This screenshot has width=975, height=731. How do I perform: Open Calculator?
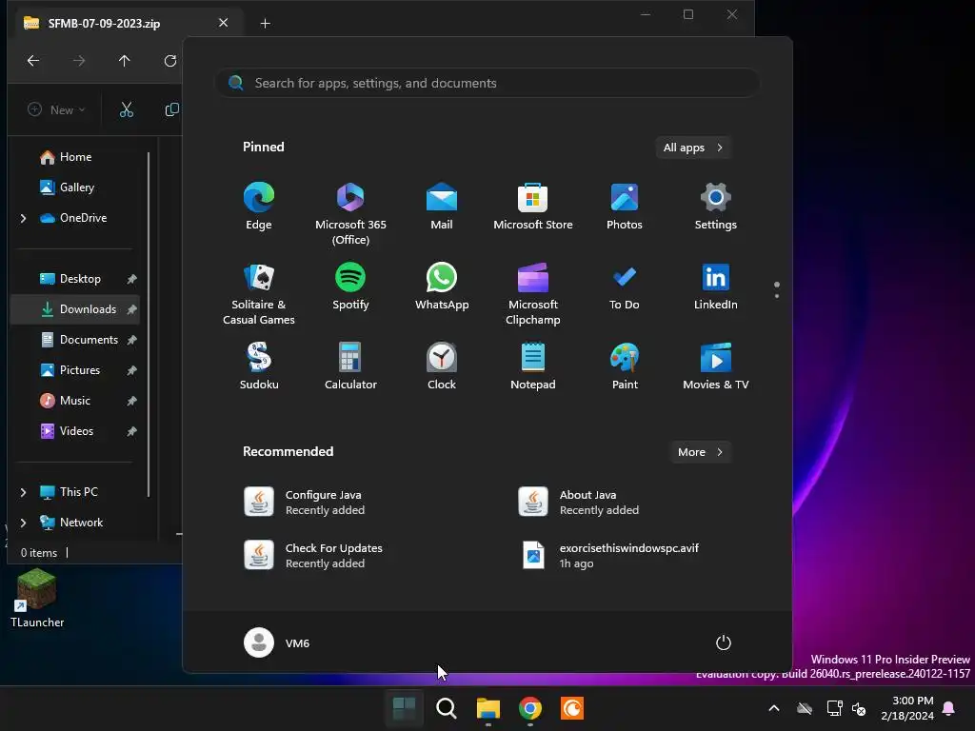click(x=350, y=366)
